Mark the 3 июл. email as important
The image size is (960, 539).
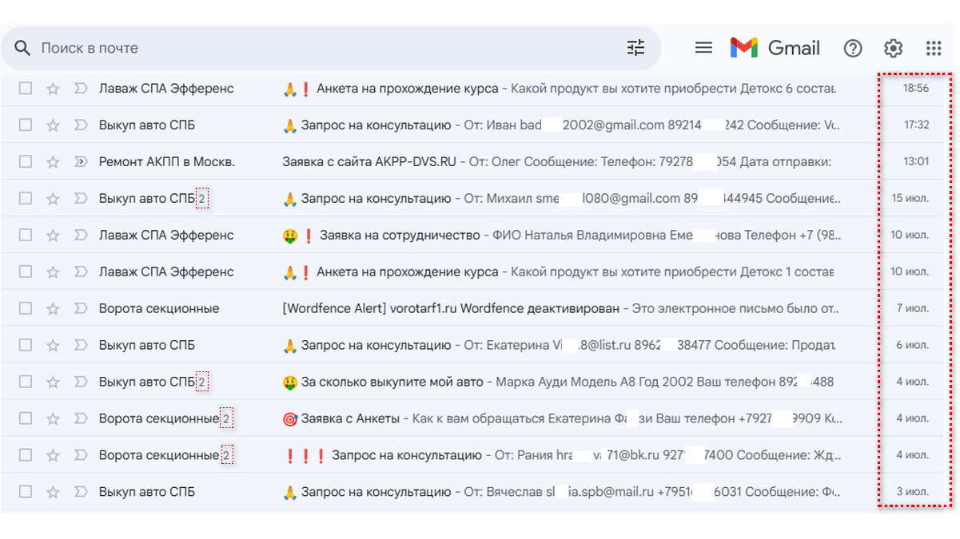click(80, 493)
